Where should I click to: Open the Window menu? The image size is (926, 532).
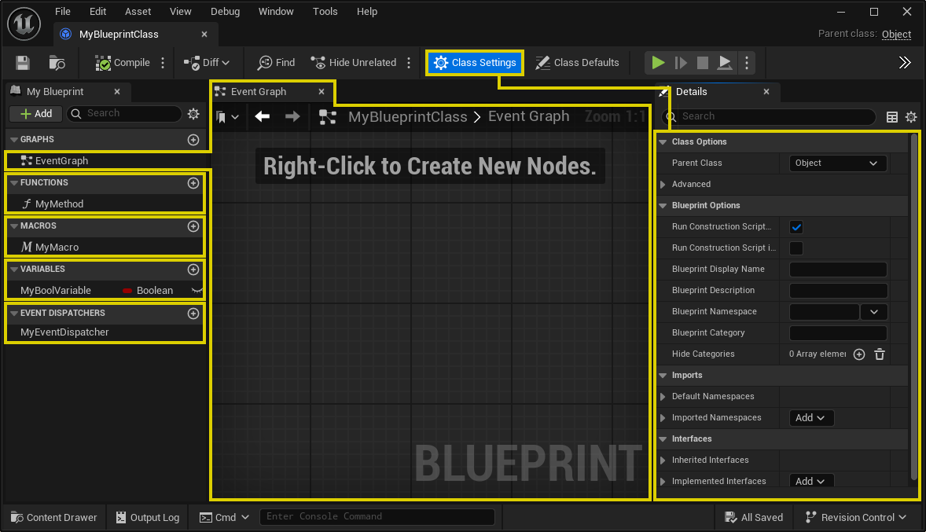[276, 11]
